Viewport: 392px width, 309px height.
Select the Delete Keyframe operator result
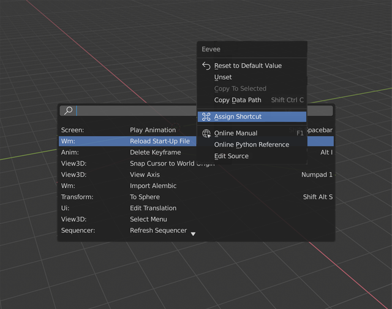(127, 153)
